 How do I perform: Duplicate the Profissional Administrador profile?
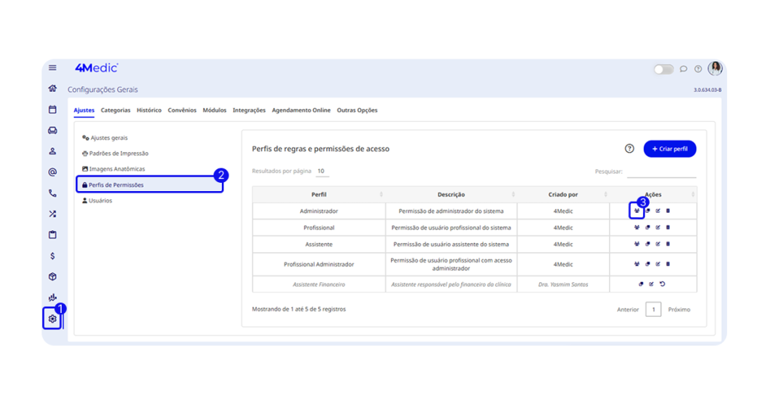647,264
